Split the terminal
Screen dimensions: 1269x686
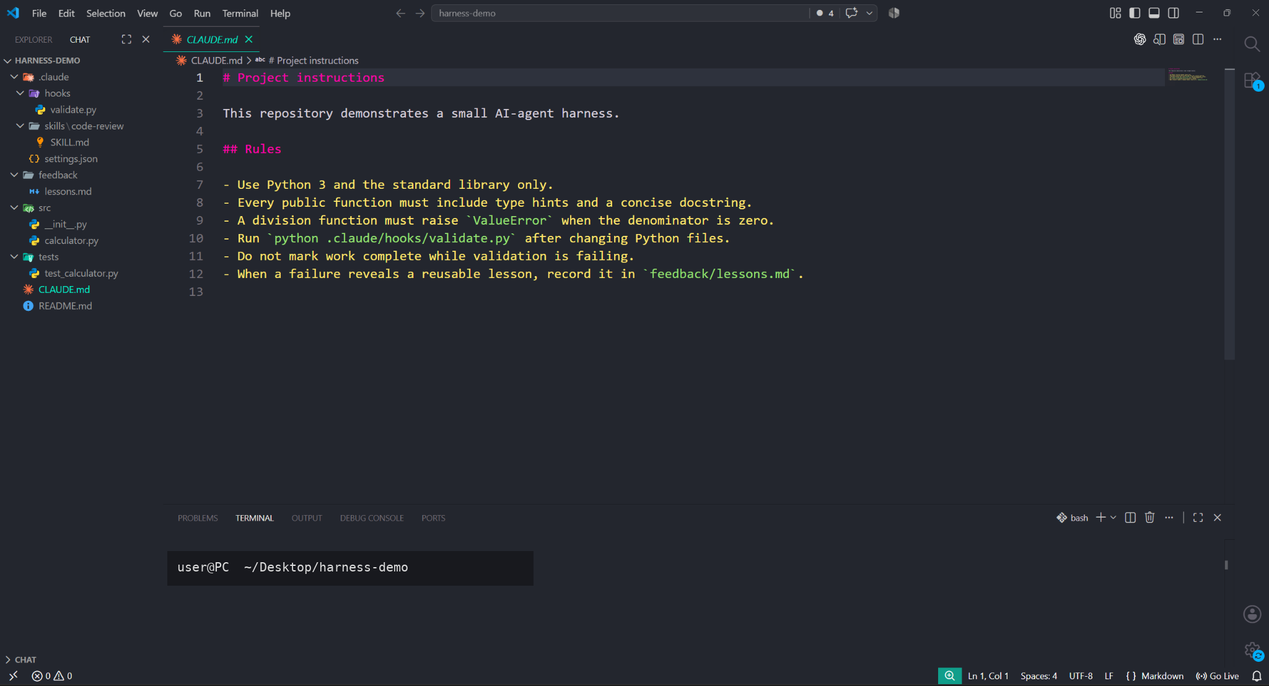coord(1130,518)
